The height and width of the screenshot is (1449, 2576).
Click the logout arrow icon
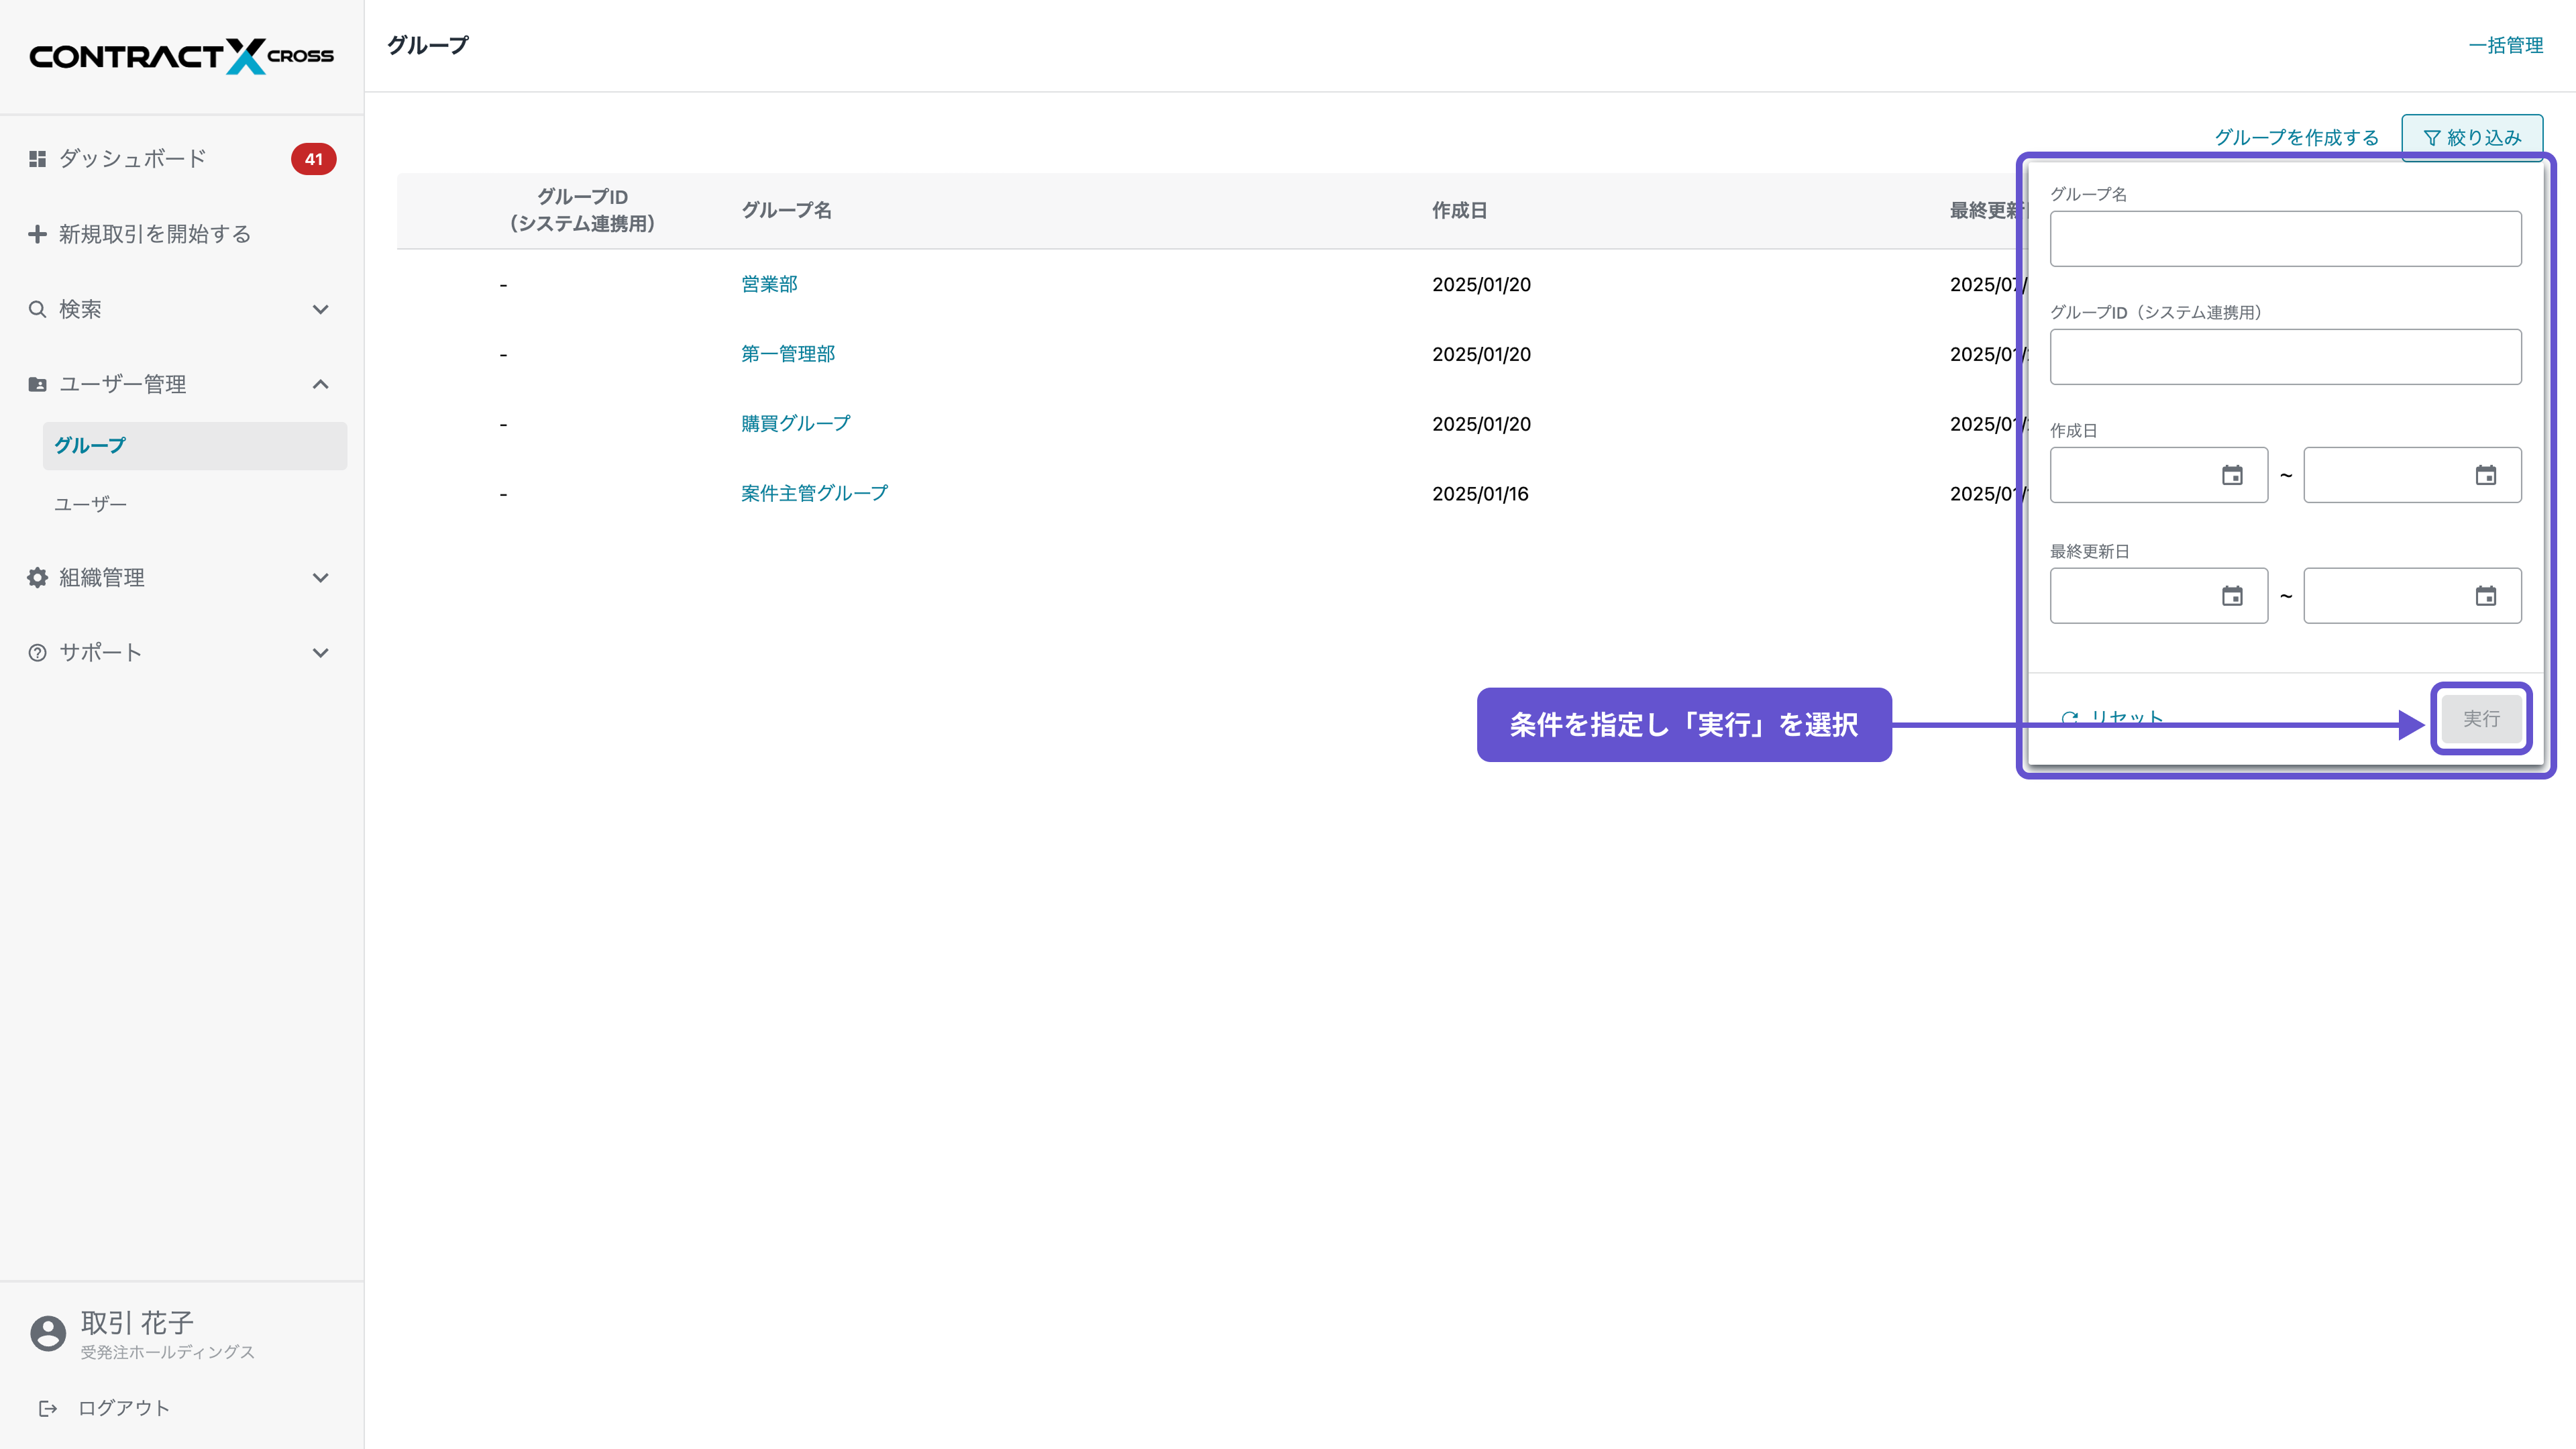pyautogui.click(x=47, y=1408)
